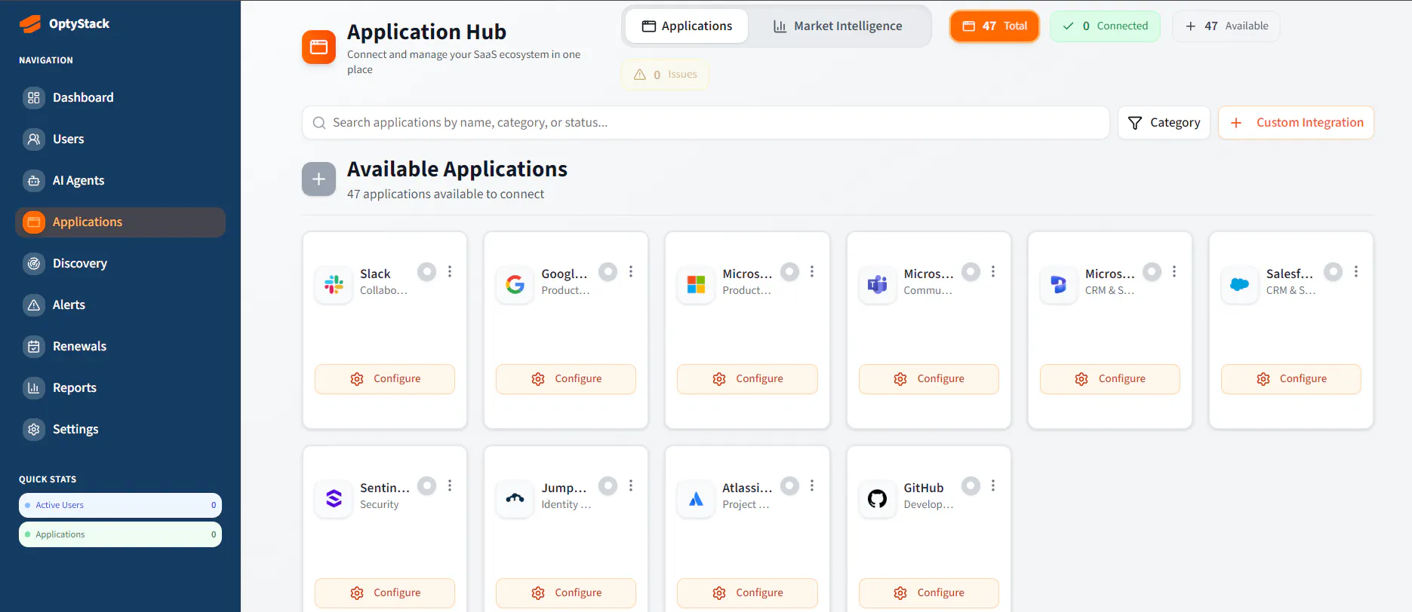Switch to the Market Intelligence tab
This screenshot has height=612, width=1412.
click(x=838, y=26)
